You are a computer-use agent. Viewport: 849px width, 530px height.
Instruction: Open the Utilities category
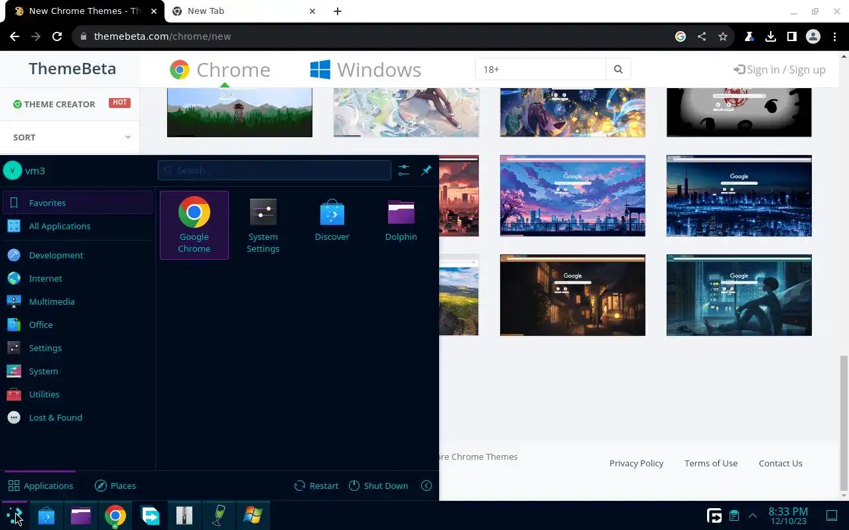78,394
